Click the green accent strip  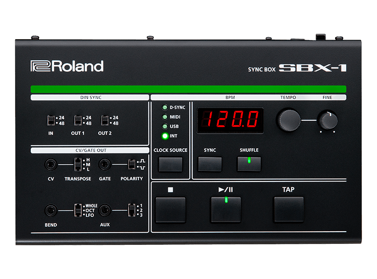tap(188, 89)
